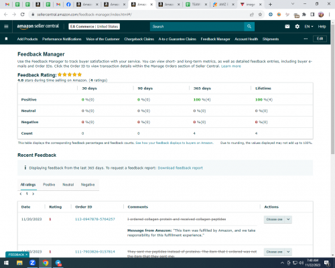Switch to the image browser tab
The height and width of the screenshot is (268, 335).
pyautogui.click(x=251, y=4)
